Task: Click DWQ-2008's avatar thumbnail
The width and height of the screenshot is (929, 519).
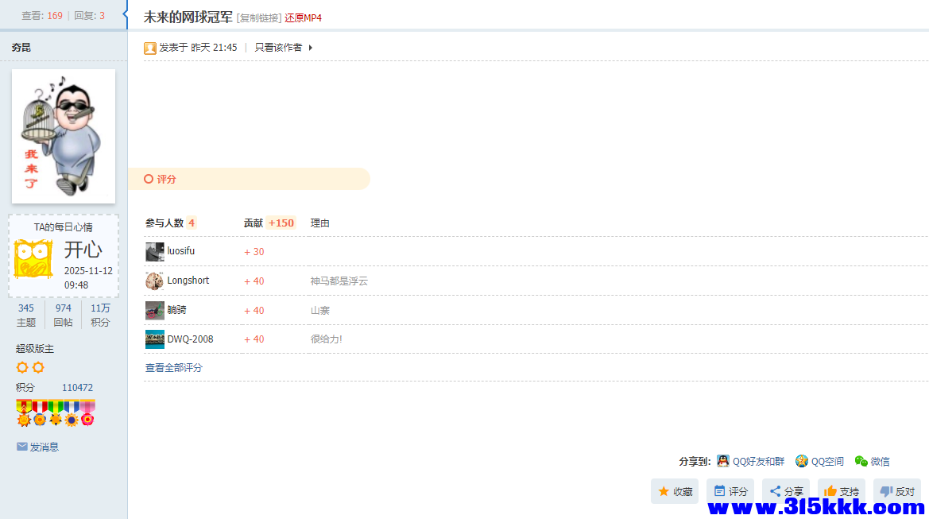Action: (x=154, y=339)
